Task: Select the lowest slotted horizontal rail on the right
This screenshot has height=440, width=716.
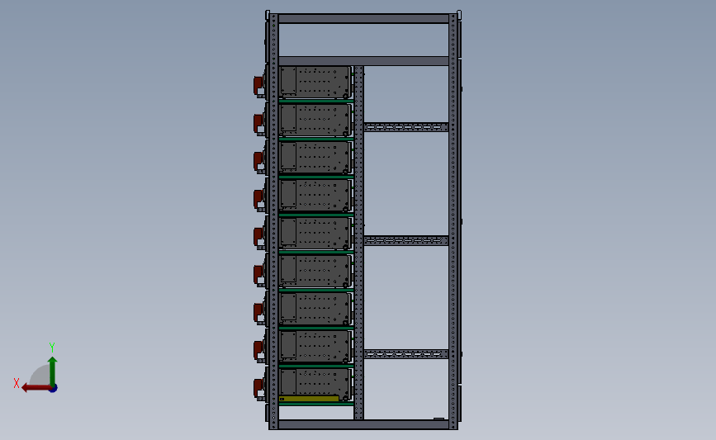Action: (406, 354)
